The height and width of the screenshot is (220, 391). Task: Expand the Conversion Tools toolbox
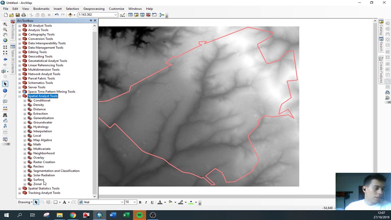pyautogui.click(x=20, y=39)
